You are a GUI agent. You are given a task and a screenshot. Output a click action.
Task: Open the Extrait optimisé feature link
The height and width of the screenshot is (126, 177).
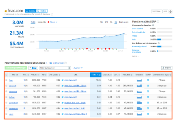(x=139, y=32)
